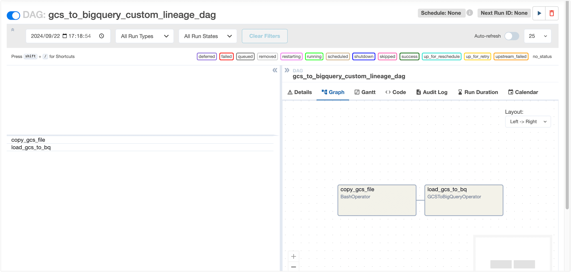Open the clock time picker icon

[102, 36]
